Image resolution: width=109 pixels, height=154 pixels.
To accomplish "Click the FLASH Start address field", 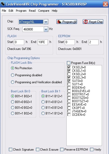I will (19, 42).
